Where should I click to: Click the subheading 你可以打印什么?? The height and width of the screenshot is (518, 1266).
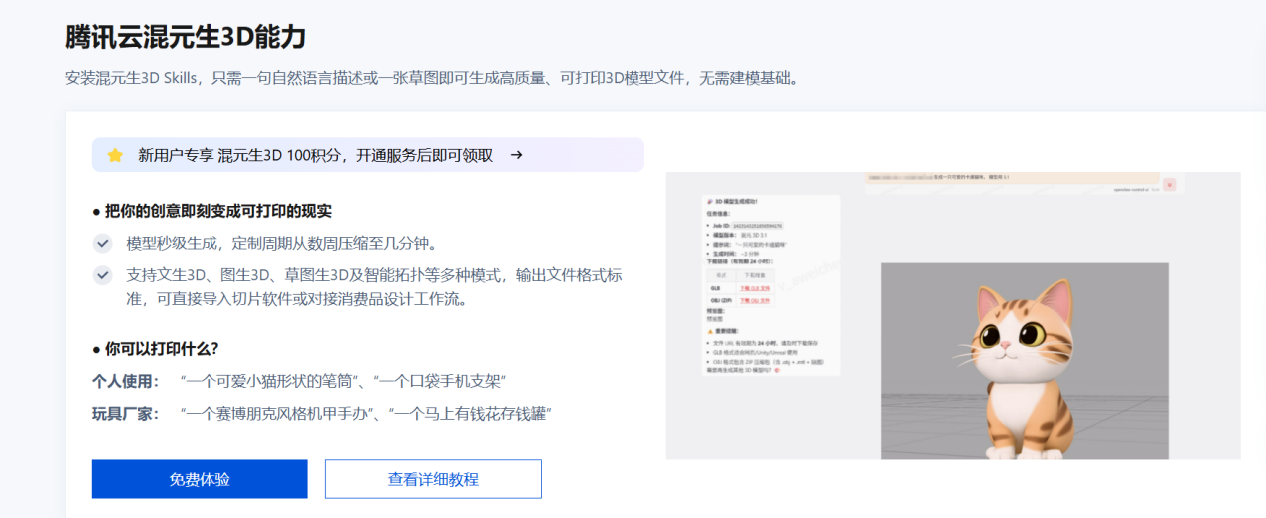click(162, 348)
